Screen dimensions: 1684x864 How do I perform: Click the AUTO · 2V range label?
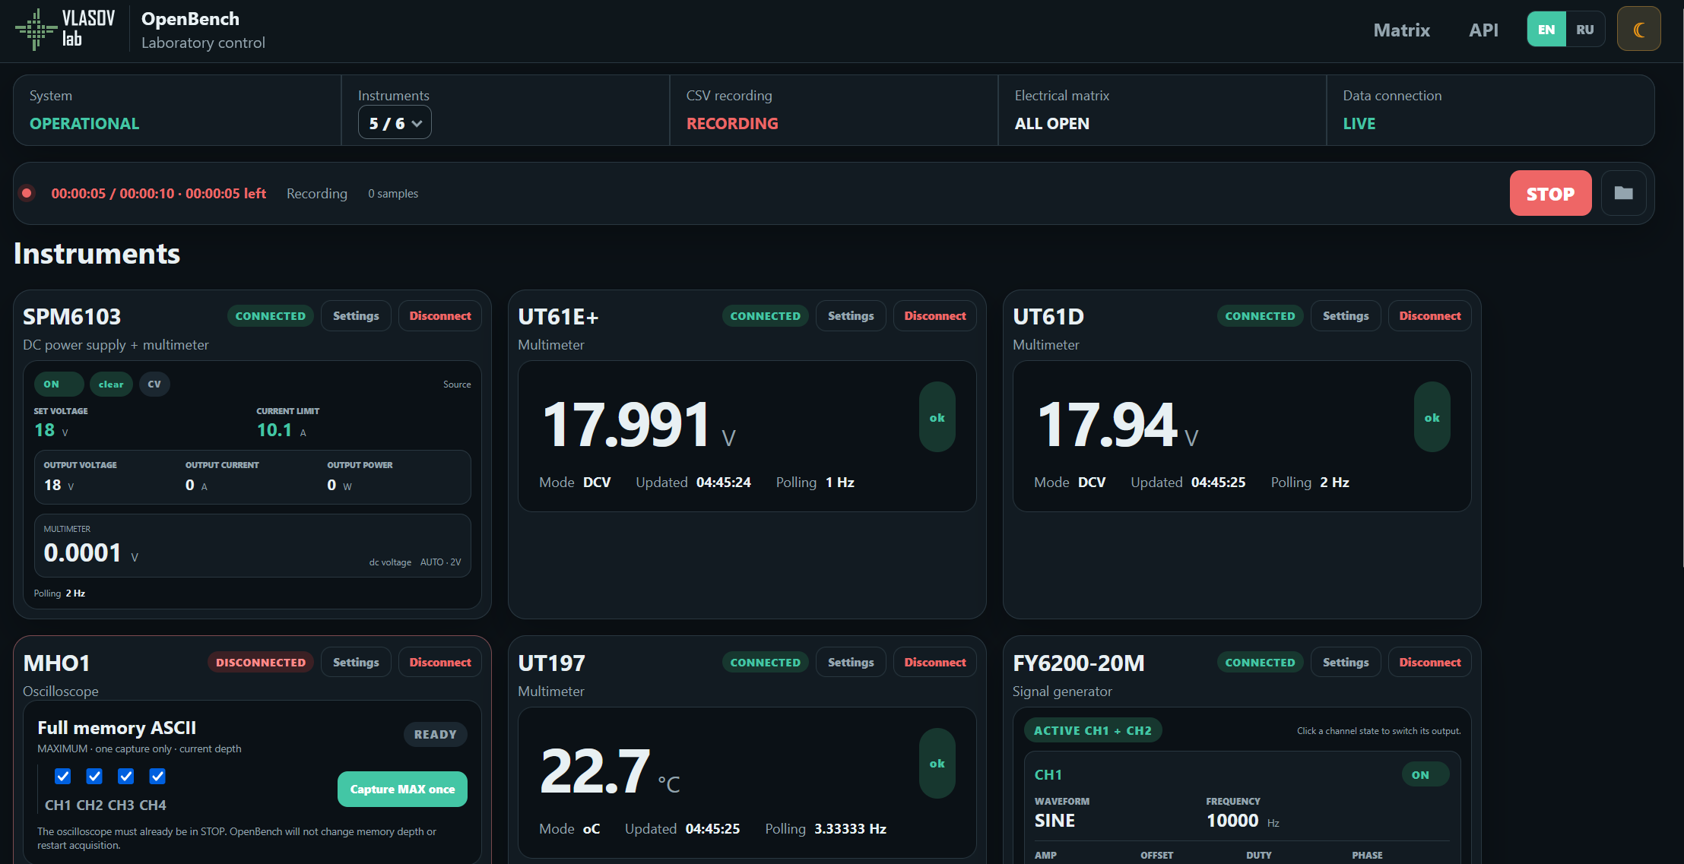pyautogui.click(x=440, y=562)
